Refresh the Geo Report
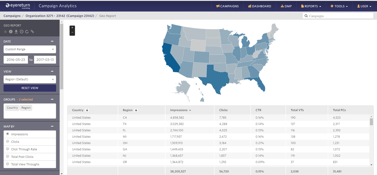 (27, 32)
